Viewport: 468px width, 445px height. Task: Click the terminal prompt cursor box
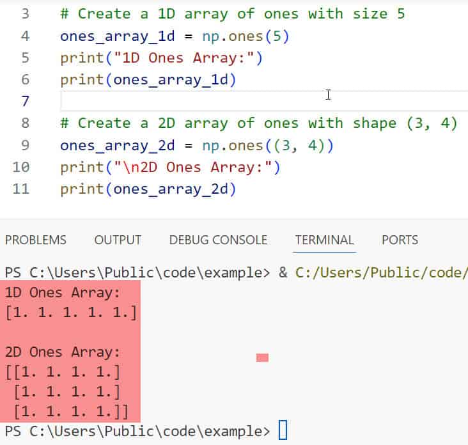tap(283, 430)
